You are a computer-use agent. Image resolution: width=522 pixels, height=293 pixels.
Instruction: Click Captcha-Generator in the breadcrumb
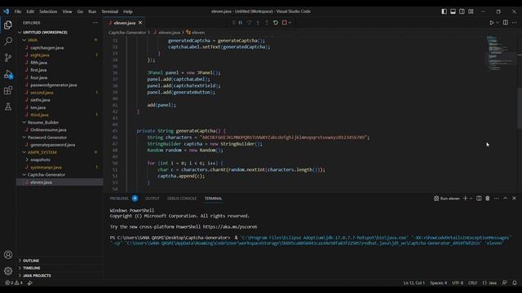[x=127, y=33]
